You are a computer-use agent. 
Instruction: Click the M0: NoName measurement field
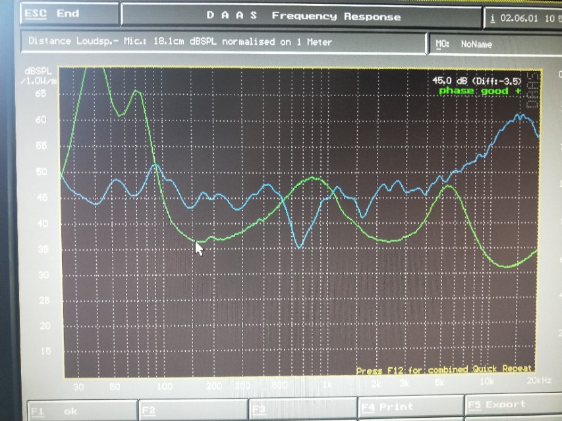coord(495,44)
